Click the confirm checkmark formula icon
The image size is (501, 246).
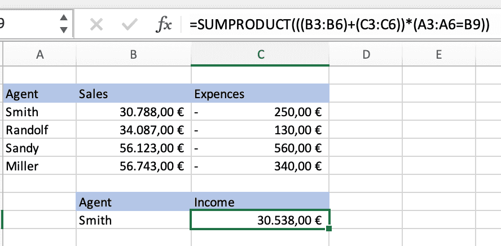pos(130,24)
